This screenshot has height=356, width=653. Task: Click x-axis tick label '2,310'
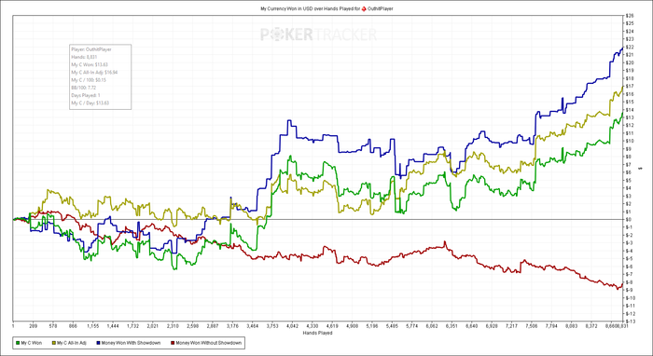173,327
